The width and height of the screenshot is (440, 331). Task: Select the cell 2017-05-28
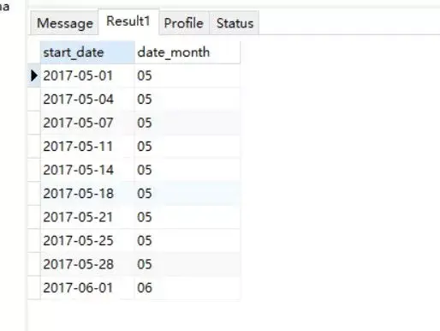[x=87, y=264]
